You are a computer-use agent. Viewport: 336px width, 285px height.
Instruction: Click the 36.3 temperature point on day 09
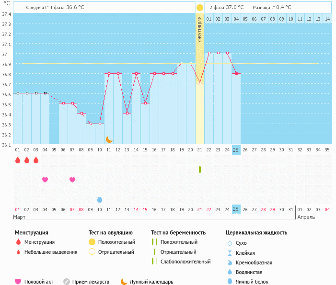(x=91, y=124)
